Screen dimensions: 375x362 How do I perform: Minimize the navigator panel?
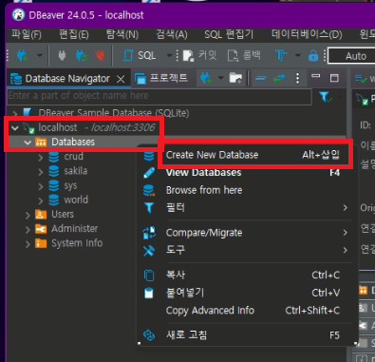point(315,76)
